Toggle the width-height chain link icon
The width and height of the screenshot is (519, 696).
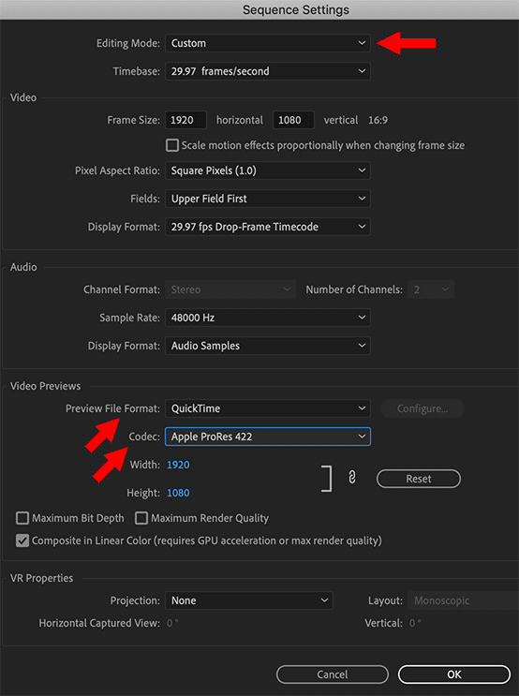coord(352,478)
